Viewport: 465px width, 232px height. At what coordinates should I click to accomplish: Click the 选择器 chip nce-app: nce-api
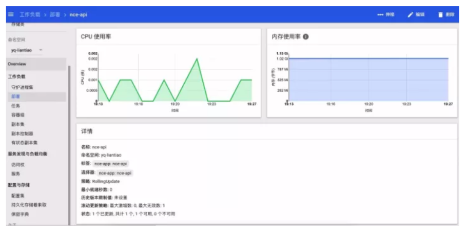click(x=115, y=173)
